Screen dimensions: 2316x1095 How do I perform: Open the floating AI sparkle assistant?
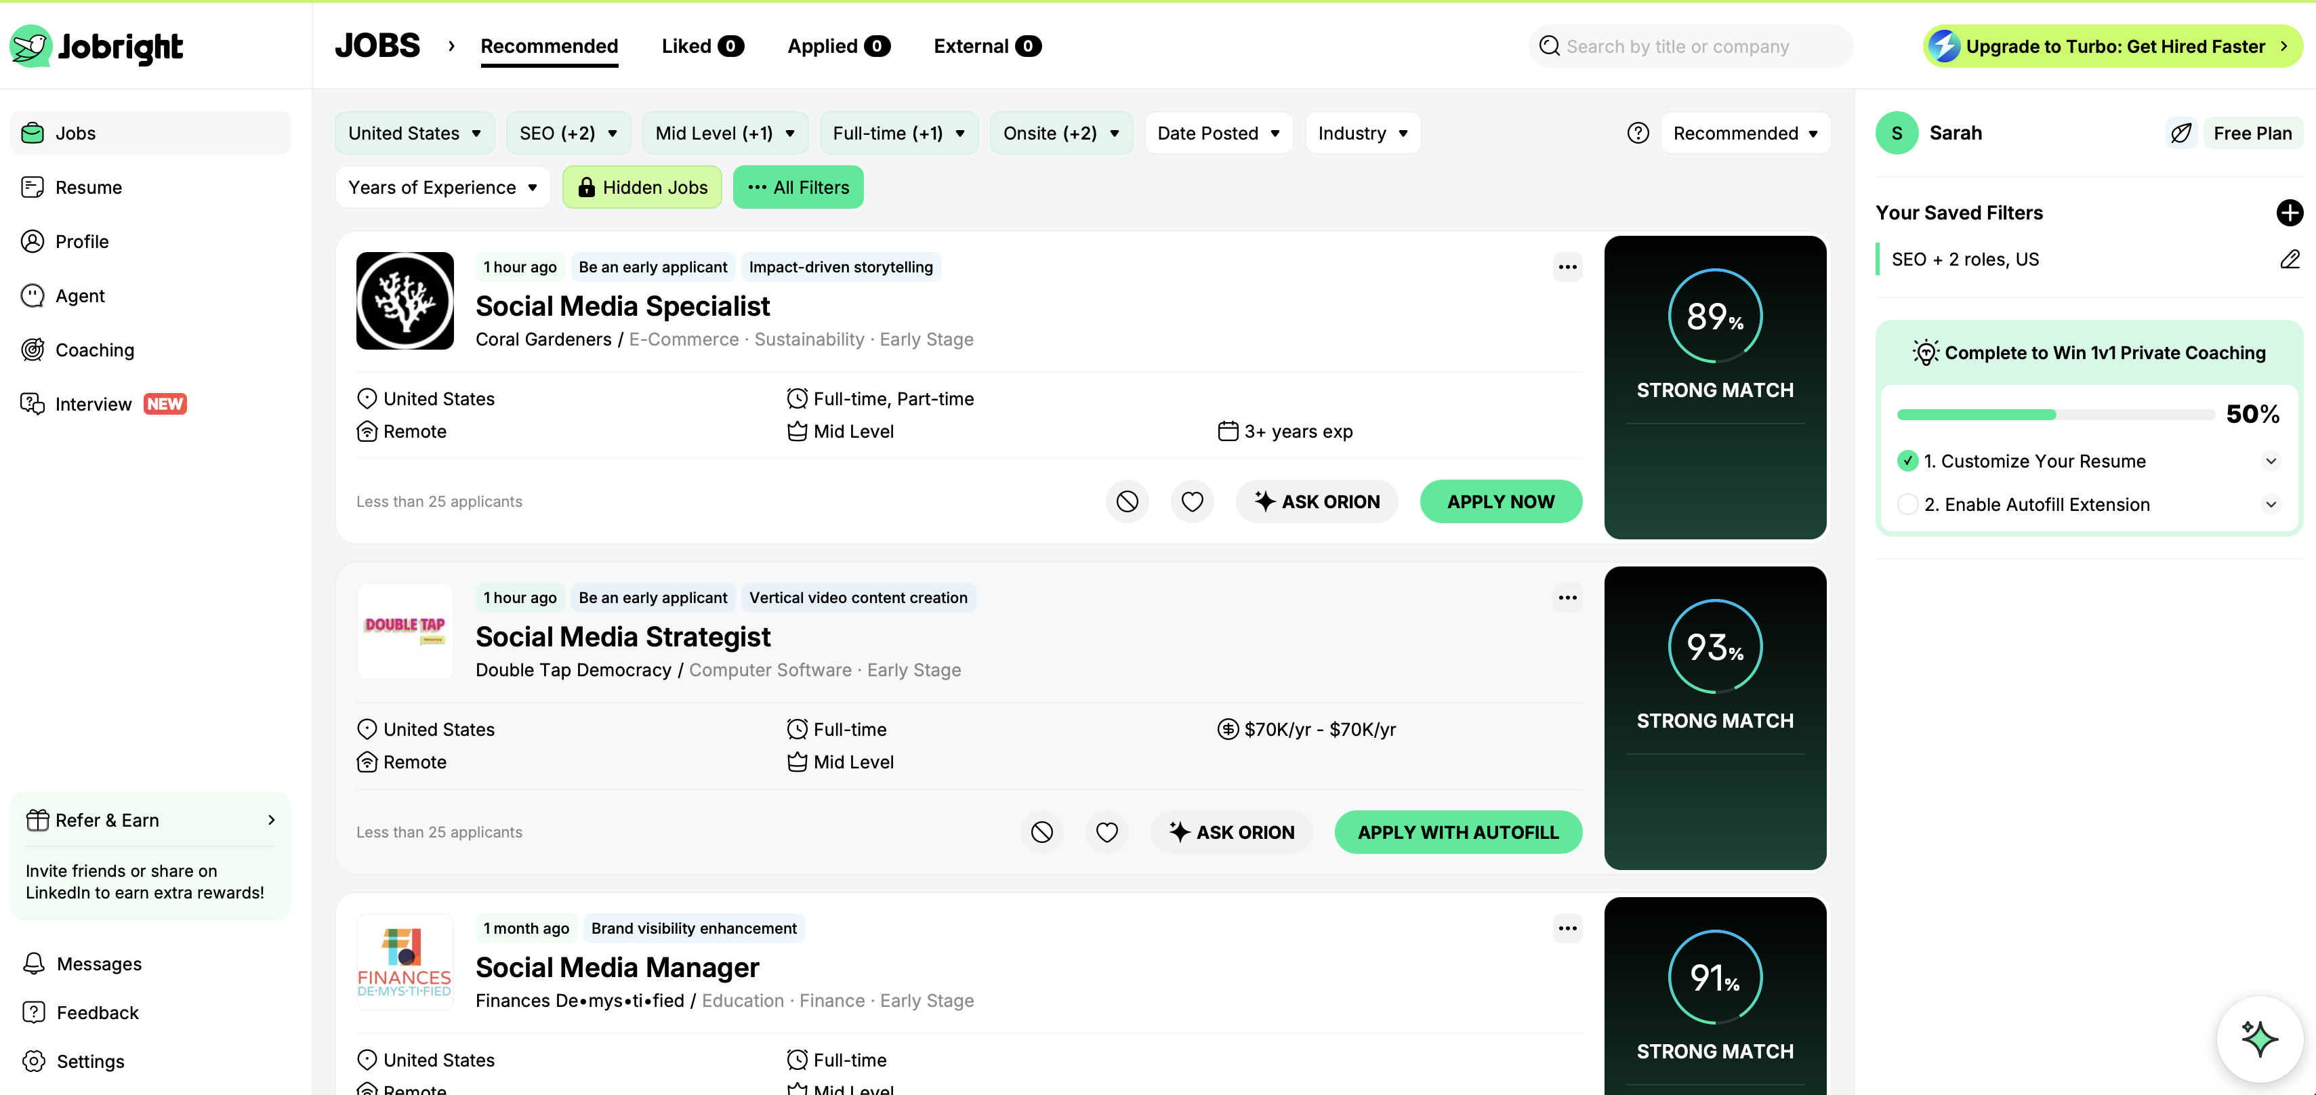tap(2258, 1038)
